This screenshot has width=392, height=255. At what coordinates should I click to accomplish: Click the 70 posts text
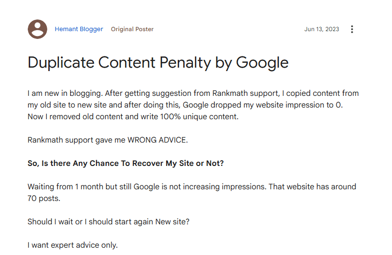pos(44,198)
